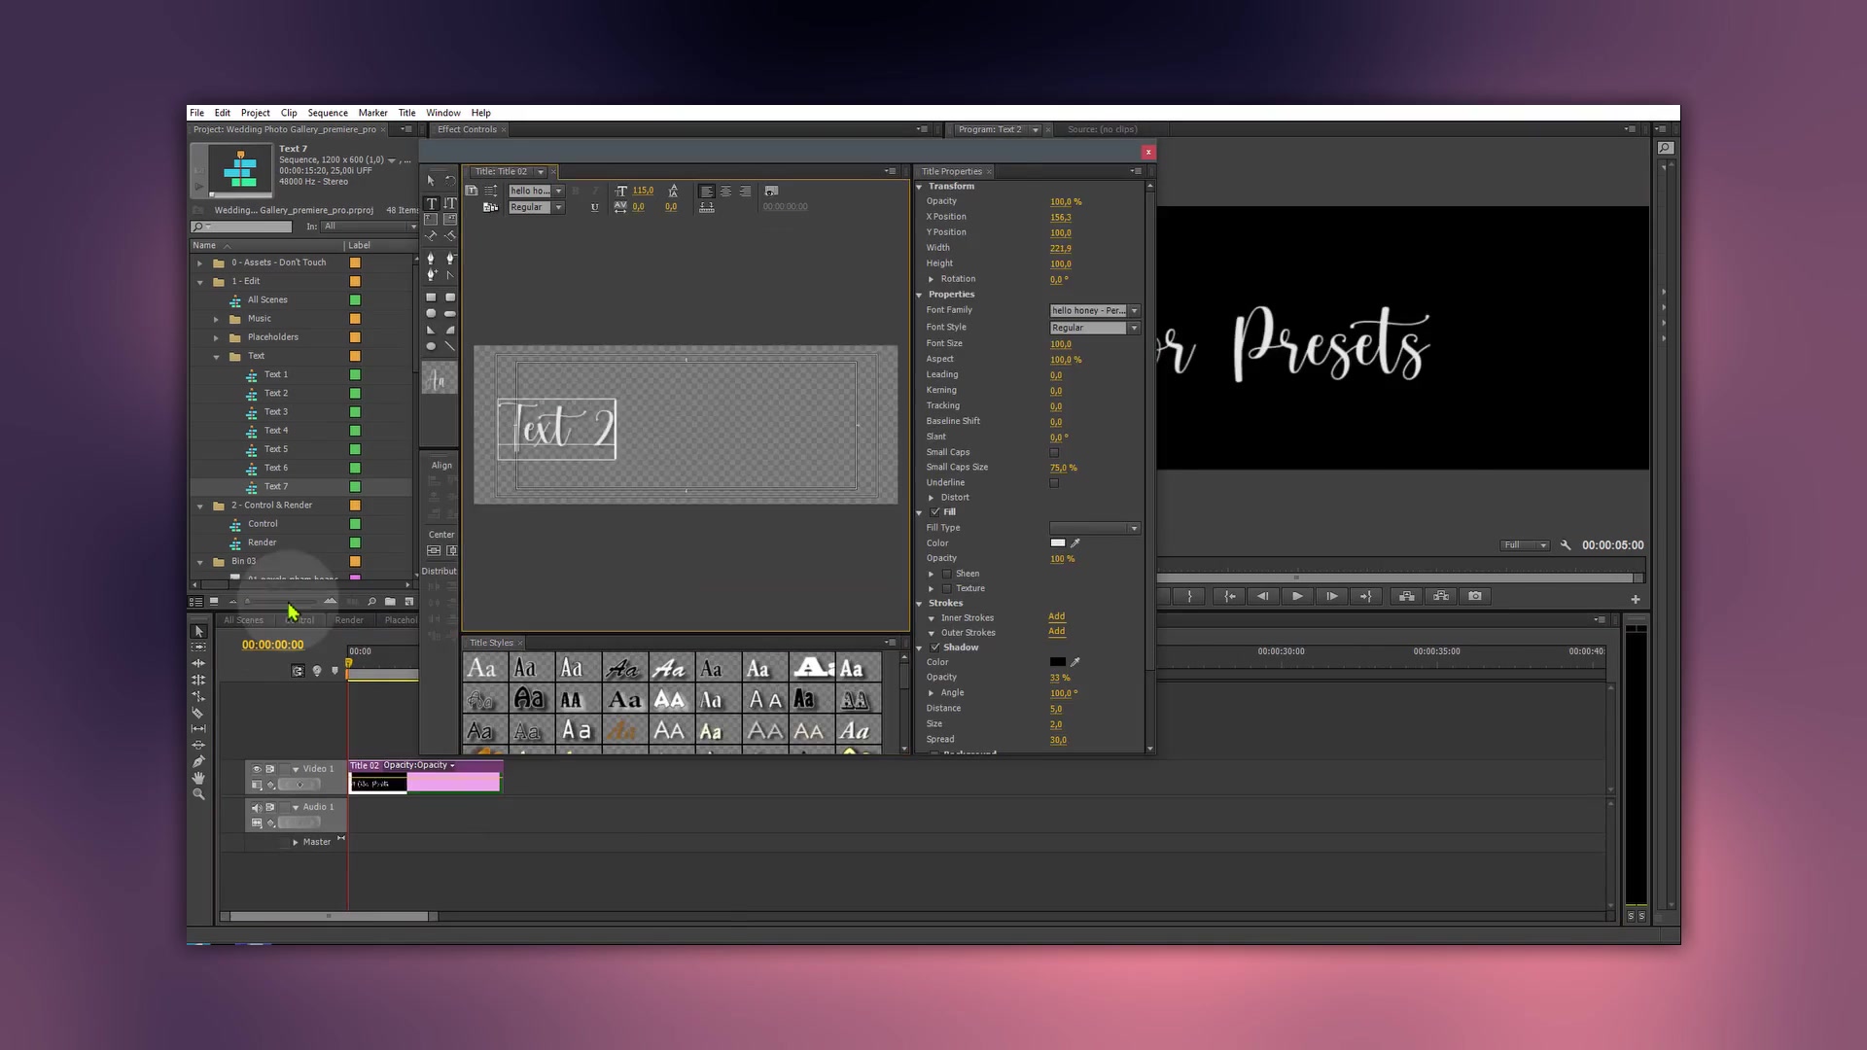The width and height of the screenshot is (1867, 1050).
Task: Select the Pen tool in titler toolbox
Action: [431, 259]
